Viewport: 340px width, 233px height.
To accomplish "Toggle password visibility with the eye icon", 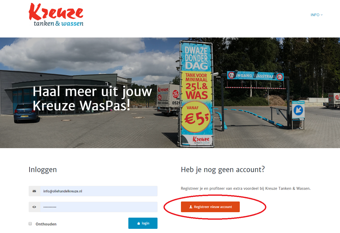I will (x=34, y=207).
